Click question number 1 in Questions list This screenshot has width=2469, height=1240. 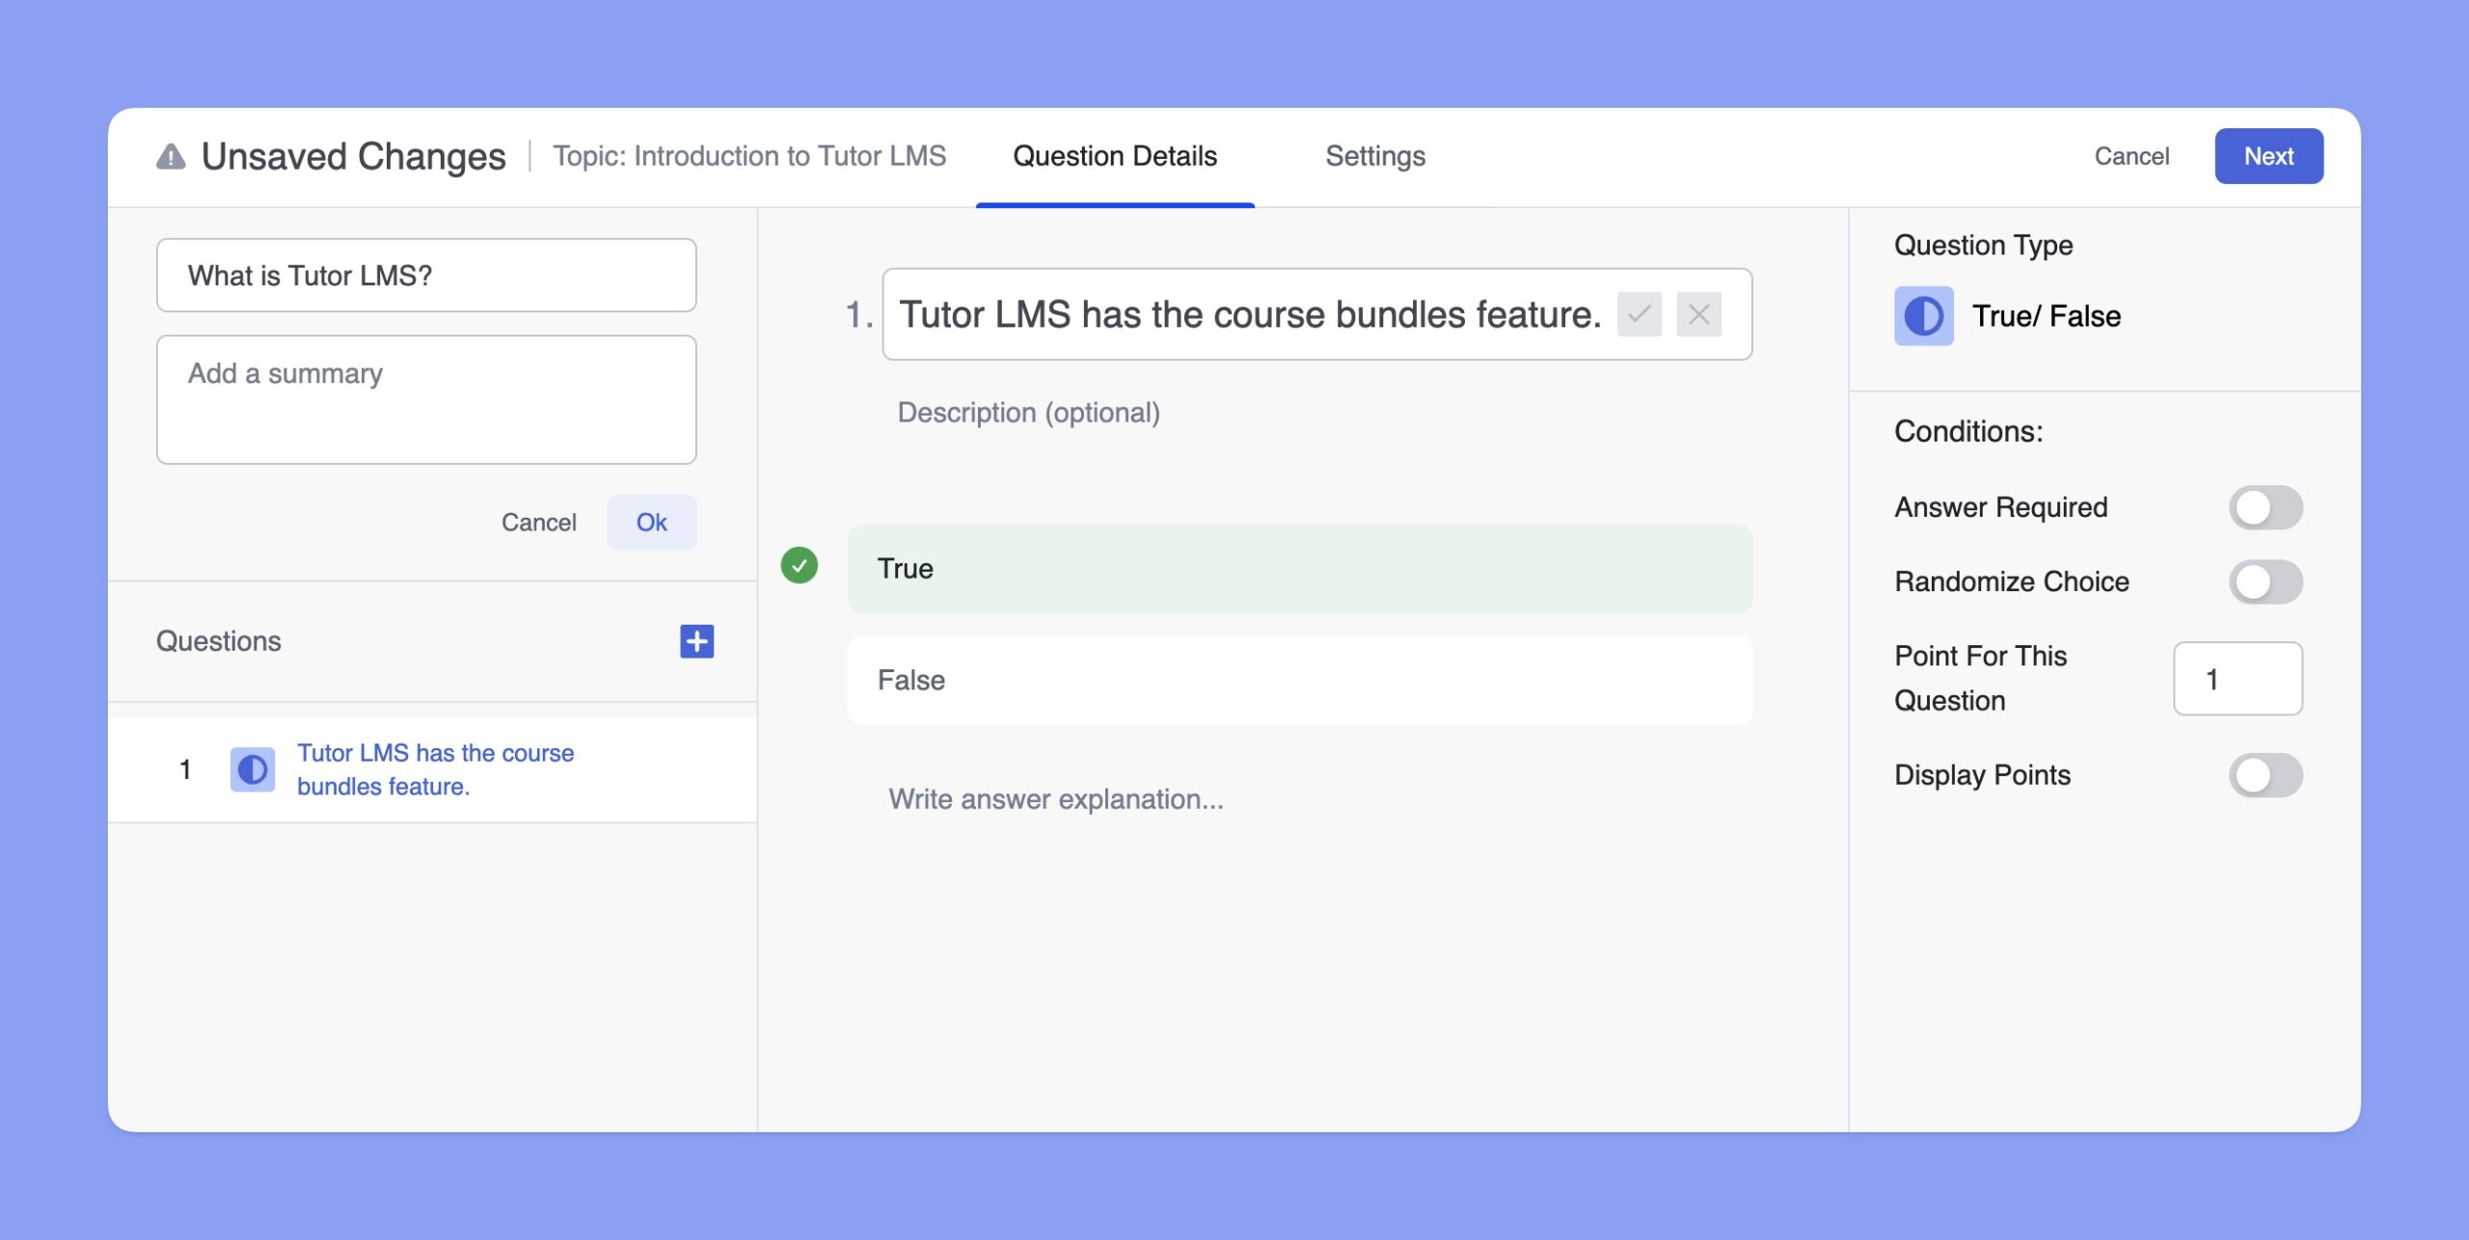coord(185,769)
